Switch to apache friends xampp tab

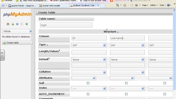(23, 5)
